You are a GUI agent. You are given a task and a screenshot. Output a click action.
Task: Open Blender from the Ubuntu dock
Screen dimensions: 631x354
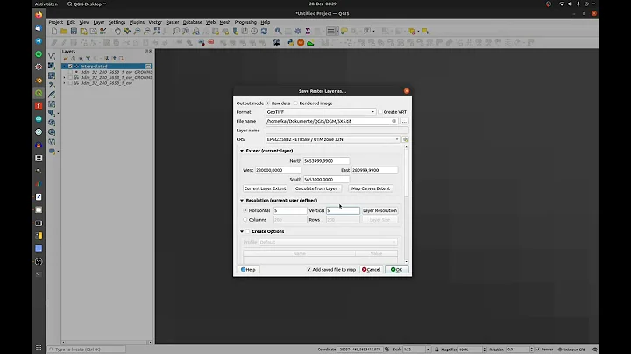(39, 81)
